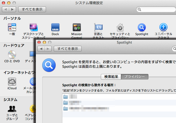Go back in Spotlight window toolbar
Screen dimensions: 176x123
click(x=41, y=49)
